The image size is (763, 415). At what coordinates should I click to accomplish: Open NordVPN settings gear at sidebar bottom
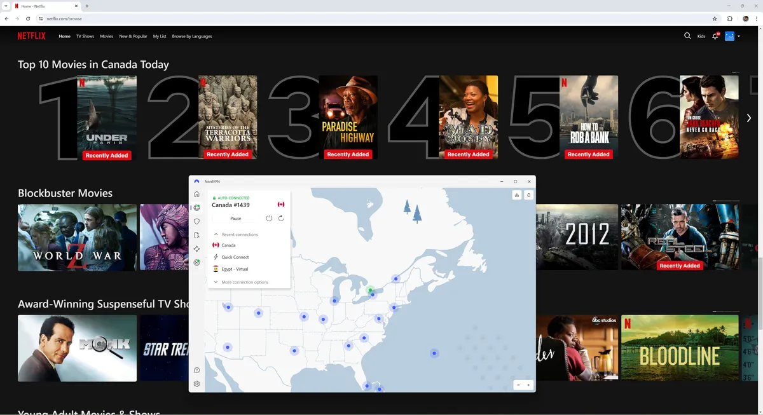196,383
